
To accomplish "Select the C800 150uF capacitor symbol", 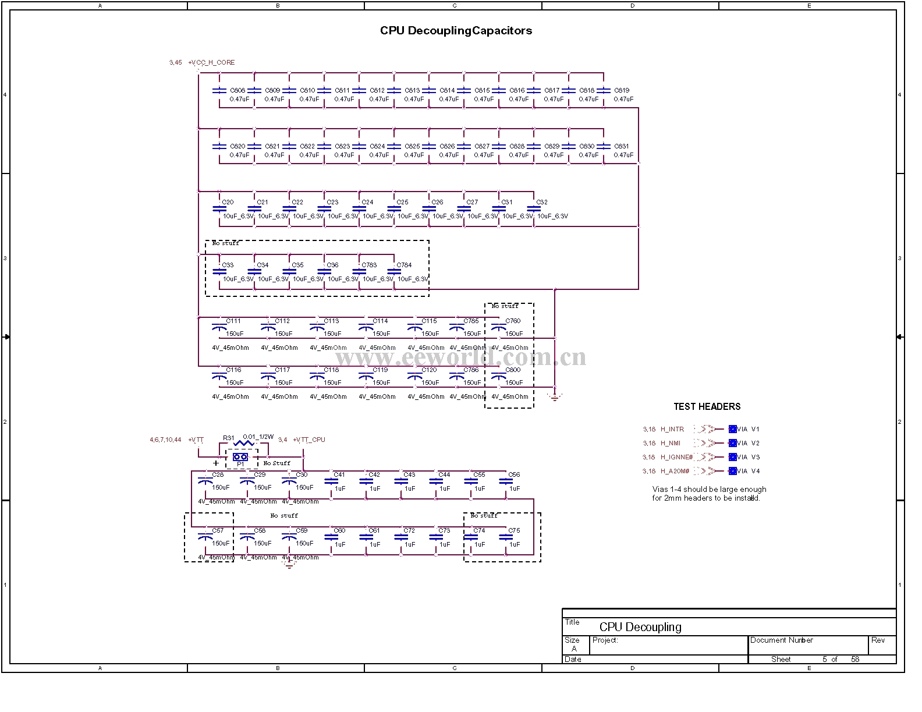I will coord(498,377).
